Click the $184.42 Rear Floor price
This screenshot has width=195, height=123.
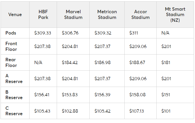pos(70,63)
